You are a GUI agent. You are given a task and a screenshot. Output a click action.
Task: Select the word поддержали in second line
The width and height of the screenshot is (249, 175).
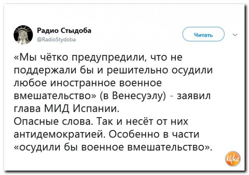[x=45, y=71]
